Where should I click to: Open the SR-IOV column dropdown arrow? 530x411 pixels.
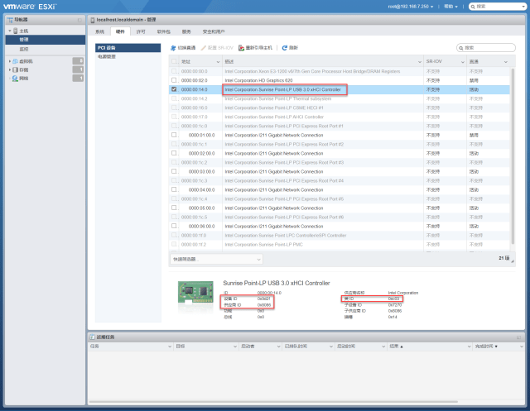[x=463, y=62]
